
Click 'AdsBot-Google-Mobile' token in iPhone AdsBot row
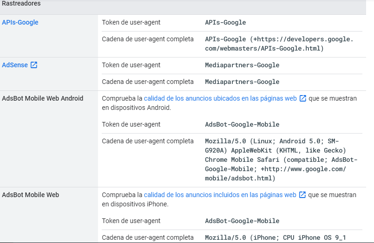click(x=242, y=221)
